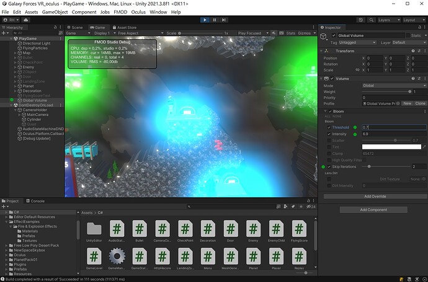Expand the Map object in Hierarchy
Image resolution: width=428 pixels, height=282 pixels.
click(16, 53)
